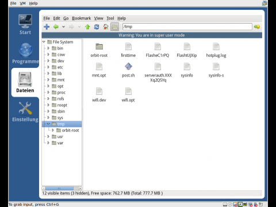
Task: Select the firsttime file
Action: click(x=128, y=50)
